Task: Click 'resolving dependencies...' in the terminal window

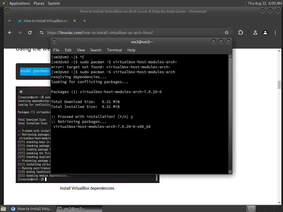Action: [x=78, y=77]
